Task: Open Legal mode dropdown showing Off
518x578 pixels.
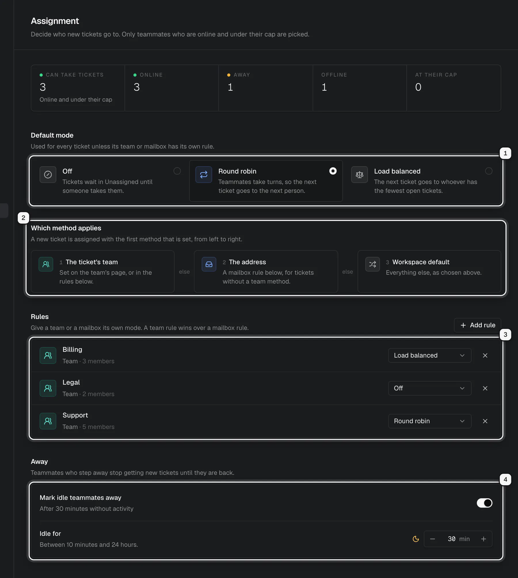Action: pyautogui.click(x=430, y=388)
